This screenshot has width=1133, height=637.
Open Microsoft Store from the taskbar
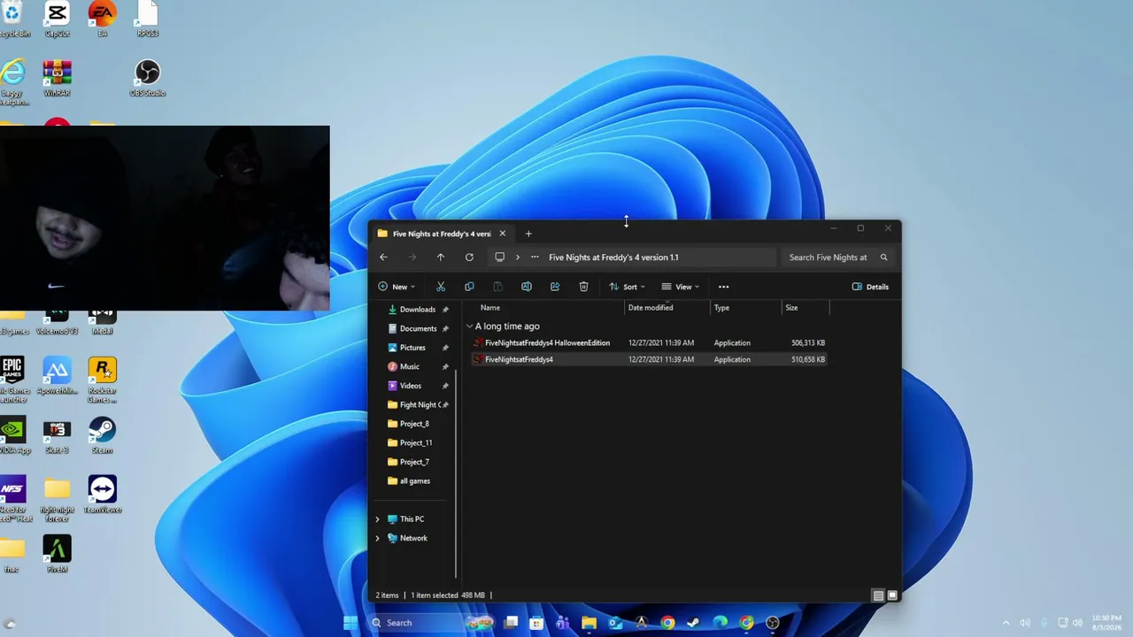pos(536,623)
